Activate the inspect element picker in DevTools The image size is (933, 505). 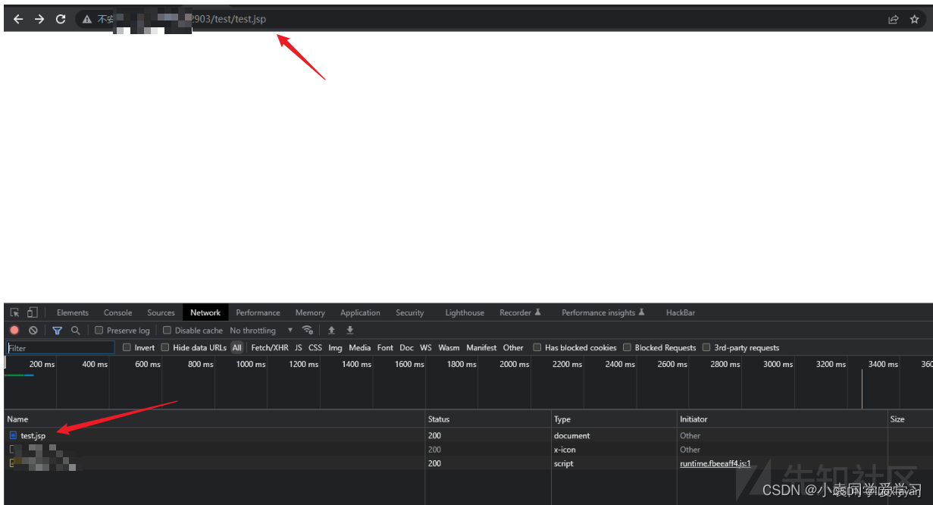pyautogui.click(x=14, y=312)
